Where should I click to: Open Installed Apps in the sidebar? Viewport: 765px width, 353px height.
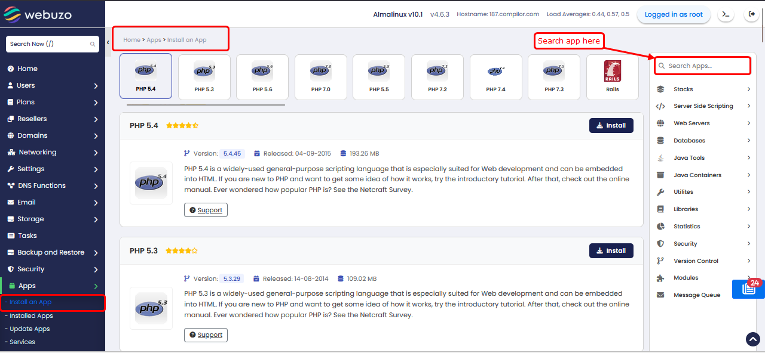coord(31,316)
